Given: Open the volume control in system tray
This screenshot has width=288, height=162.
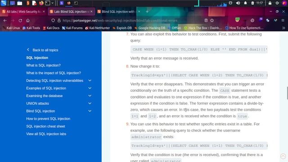Looking at the screenshot, I should coord(238,3).
